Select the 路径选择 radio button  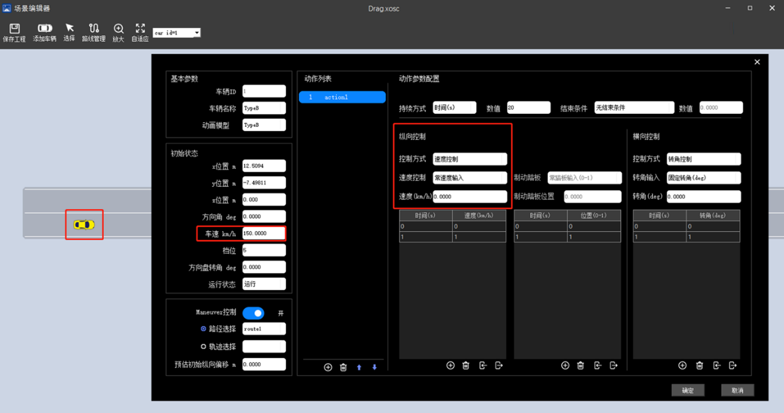203,329
